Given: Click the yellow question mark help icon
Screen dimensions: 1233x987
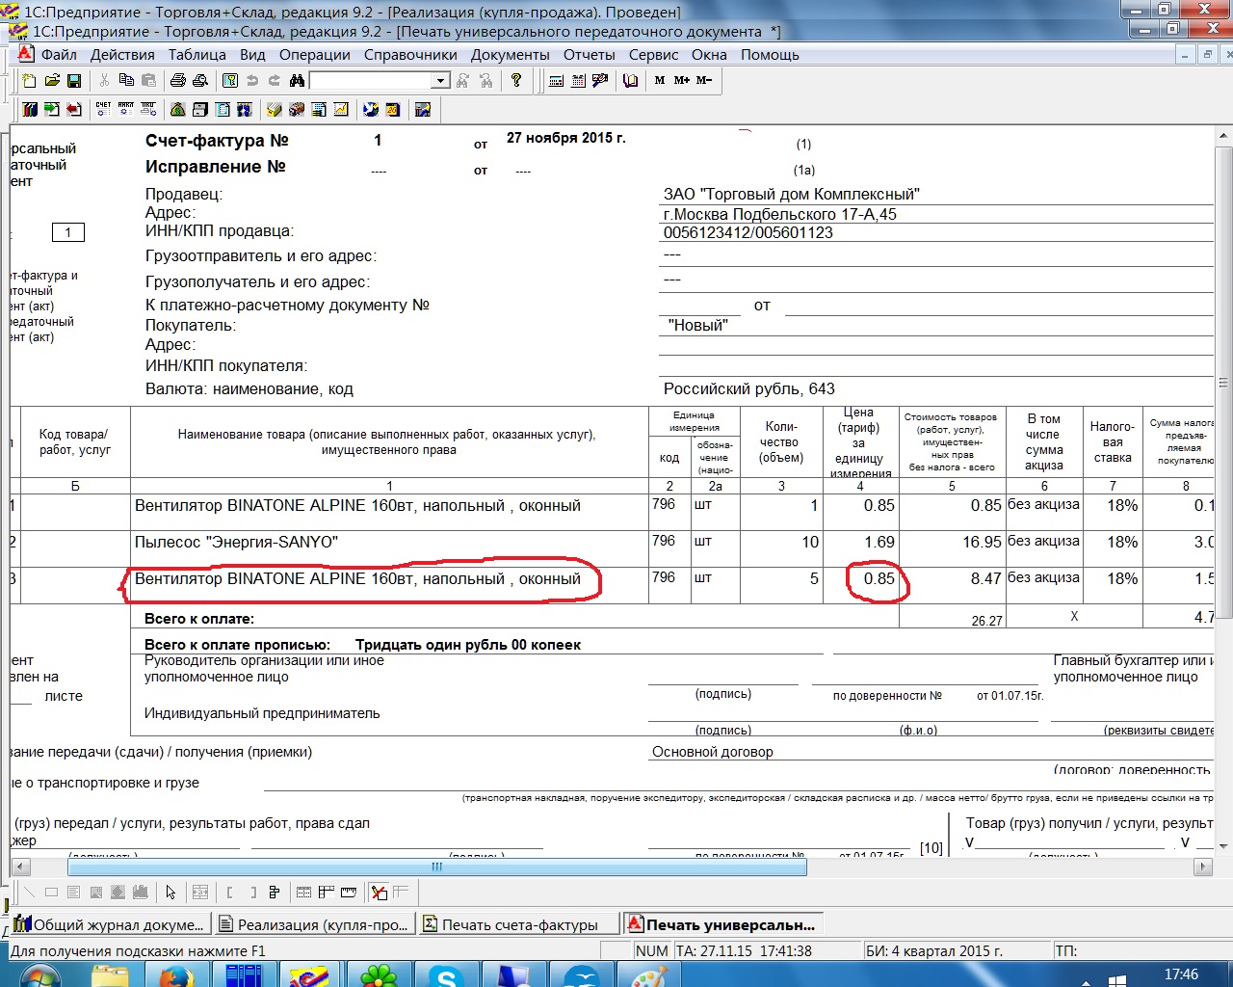Looking at the screenshot, I should (x=516, y=81).
